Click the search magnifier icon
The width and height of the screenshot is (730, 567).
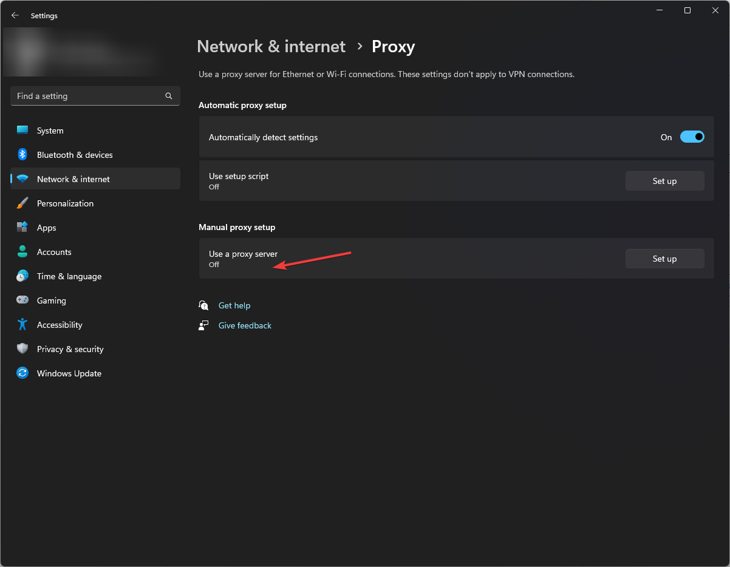[x=169, y=96]
